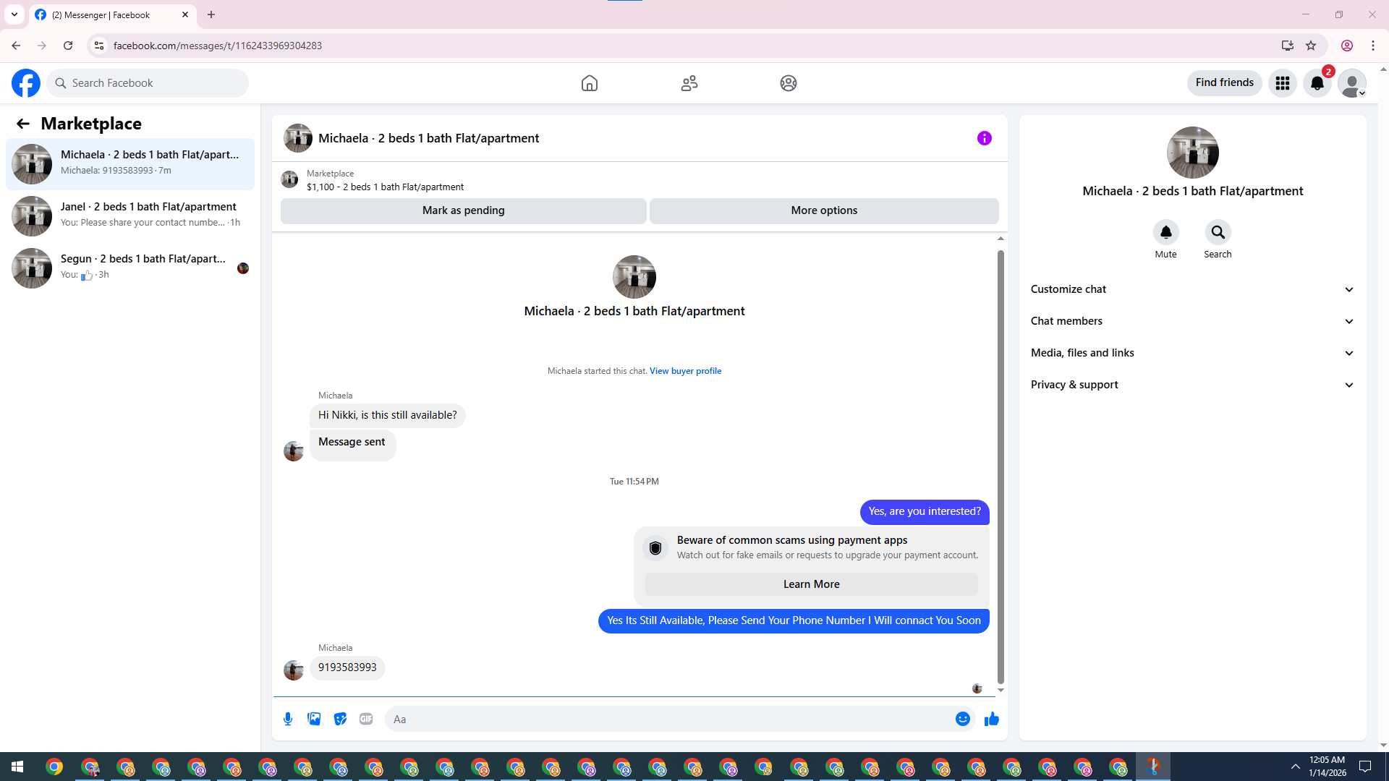Click the Mark as pending button
The height and width of the screenshot is (781, 1389).
463,210
